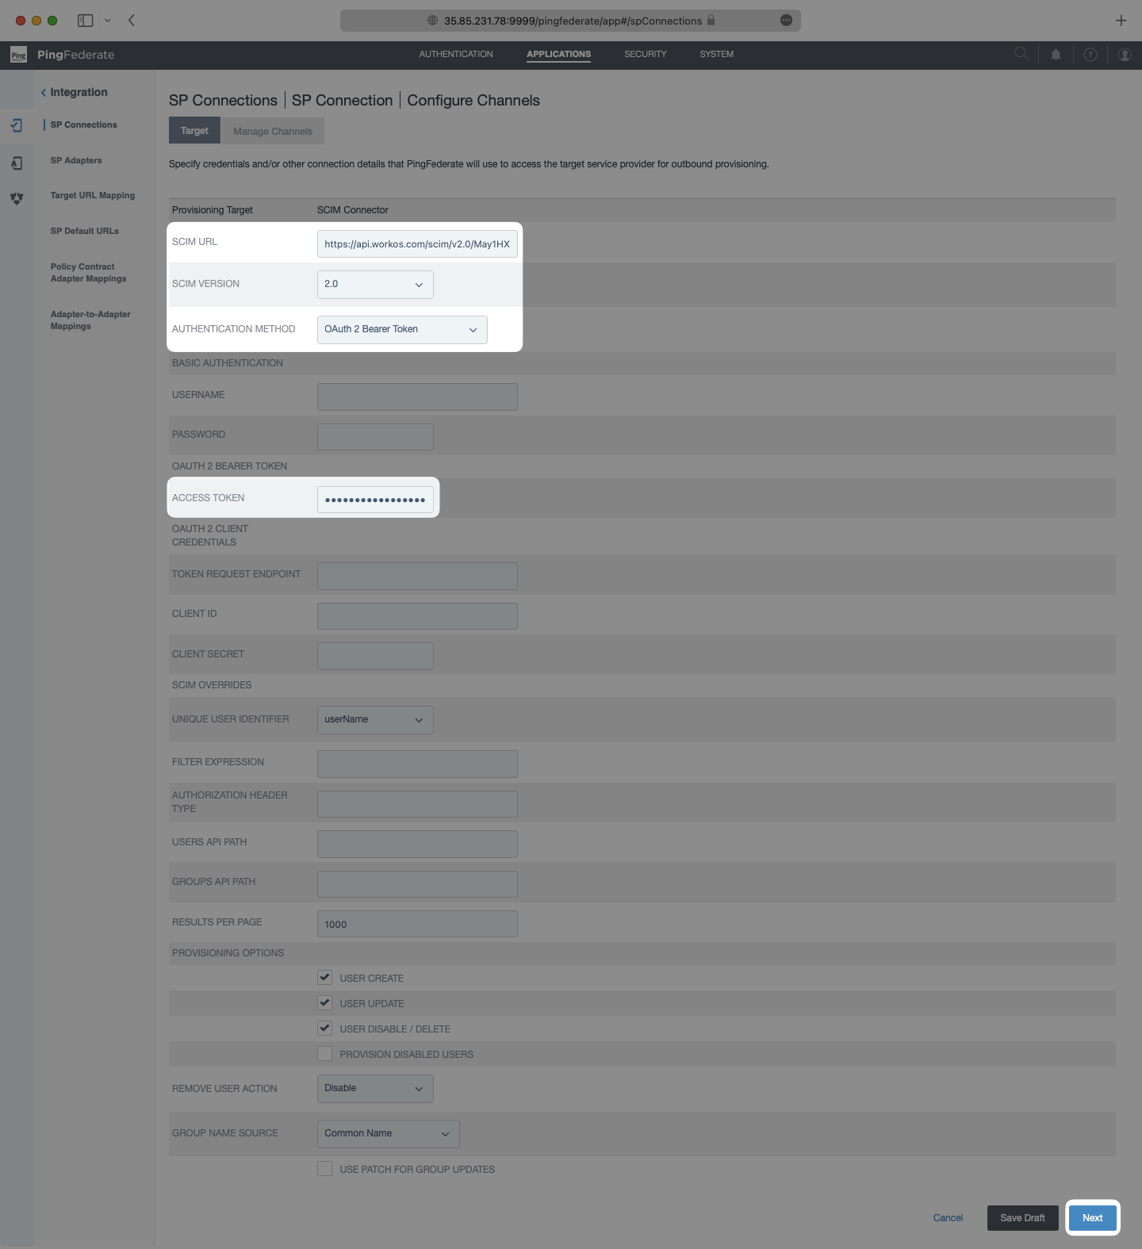Click the ACCESS TOKEN field
The height and width of the screenshot is (1249, 1142).
point(375,500)
